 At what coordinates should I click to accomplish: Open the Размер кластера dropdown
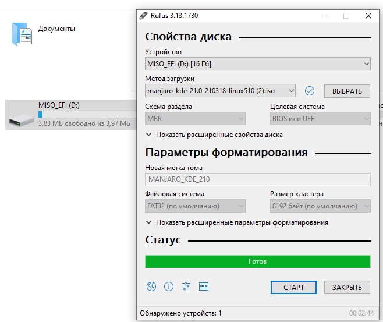pyautogui.click(x=320, y=206)
